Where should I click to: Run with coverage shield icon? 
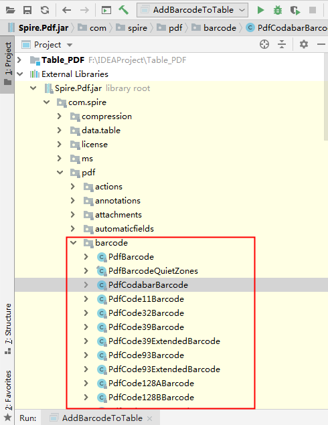point(295,11)
